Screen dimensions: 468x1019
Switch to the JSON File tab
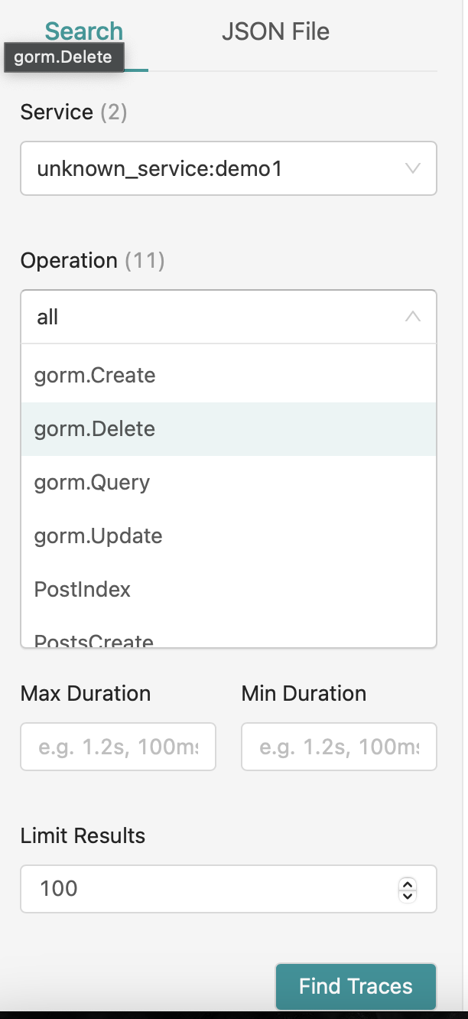pos(276,31)
